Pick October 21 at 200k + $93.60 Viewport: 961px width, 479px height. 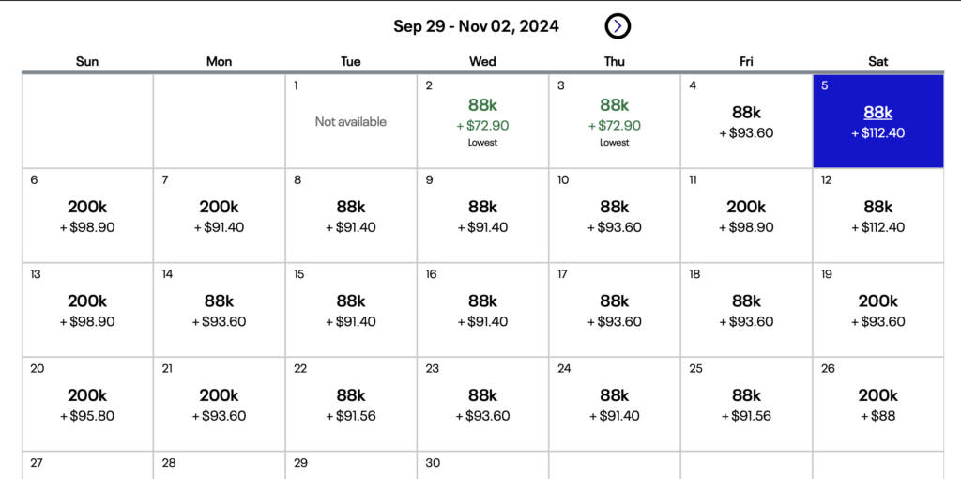pyautogui.click(x=219, y=404)
